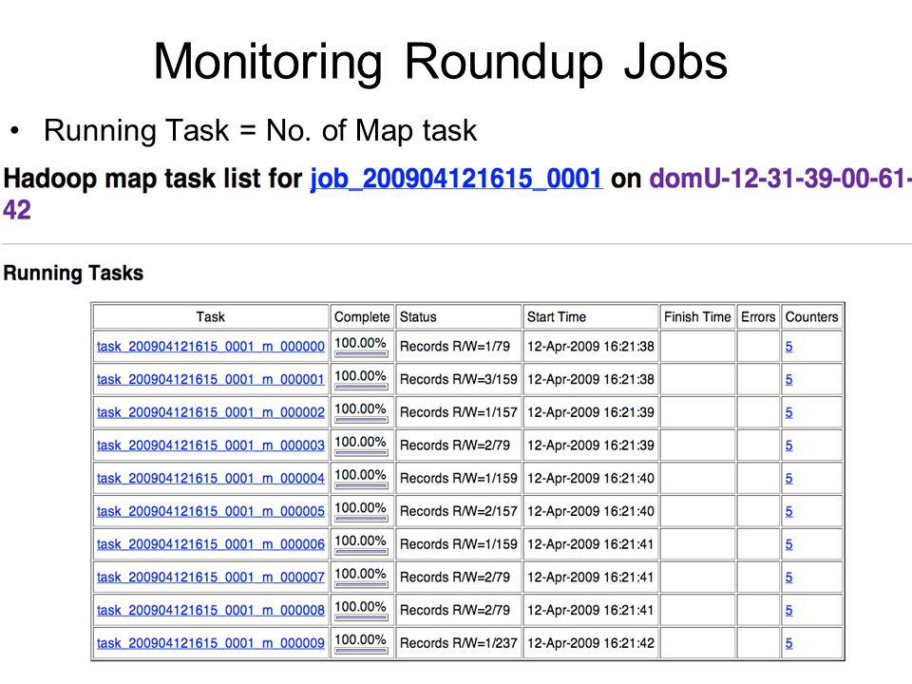Viewport: 912px width, 684px height.
Task: Click the Task column header
Action: (x=211, y=317)
